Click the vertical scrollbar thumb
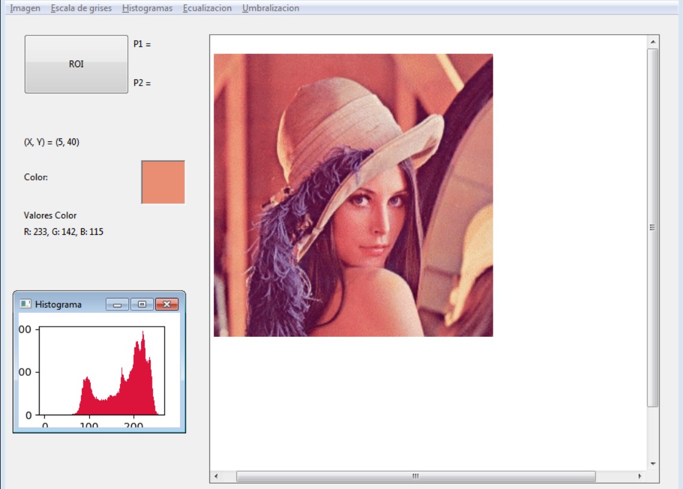Screen dimensions: 683x489 tap(652, 228)
